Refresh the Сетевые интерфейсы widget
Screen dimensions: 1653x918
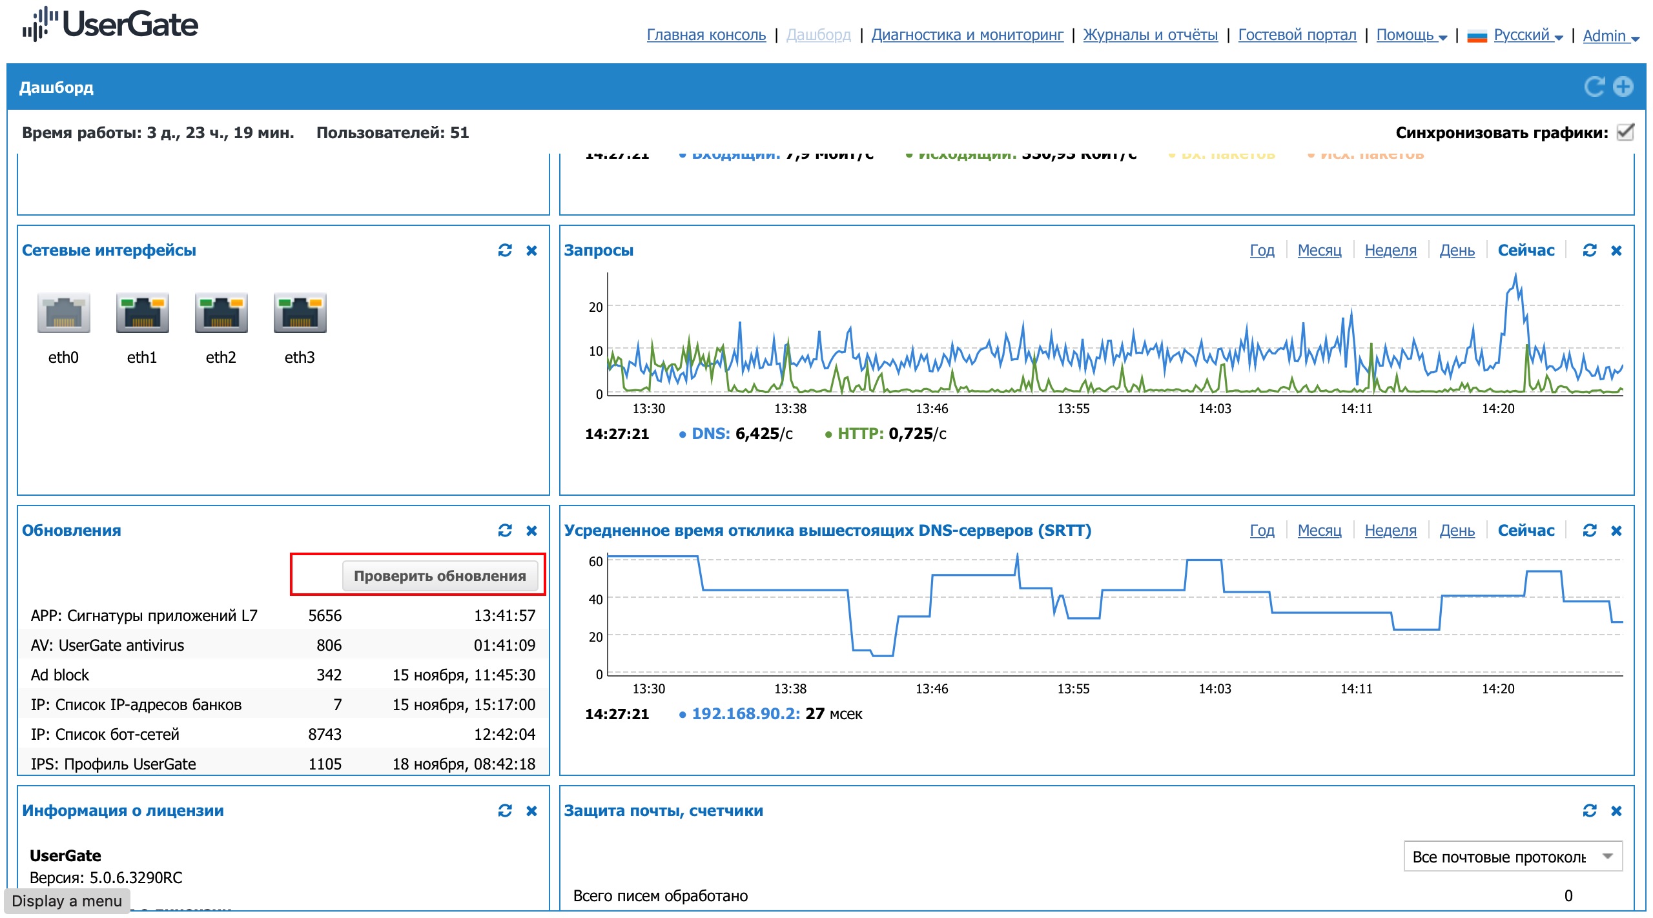tap(505, 250)
